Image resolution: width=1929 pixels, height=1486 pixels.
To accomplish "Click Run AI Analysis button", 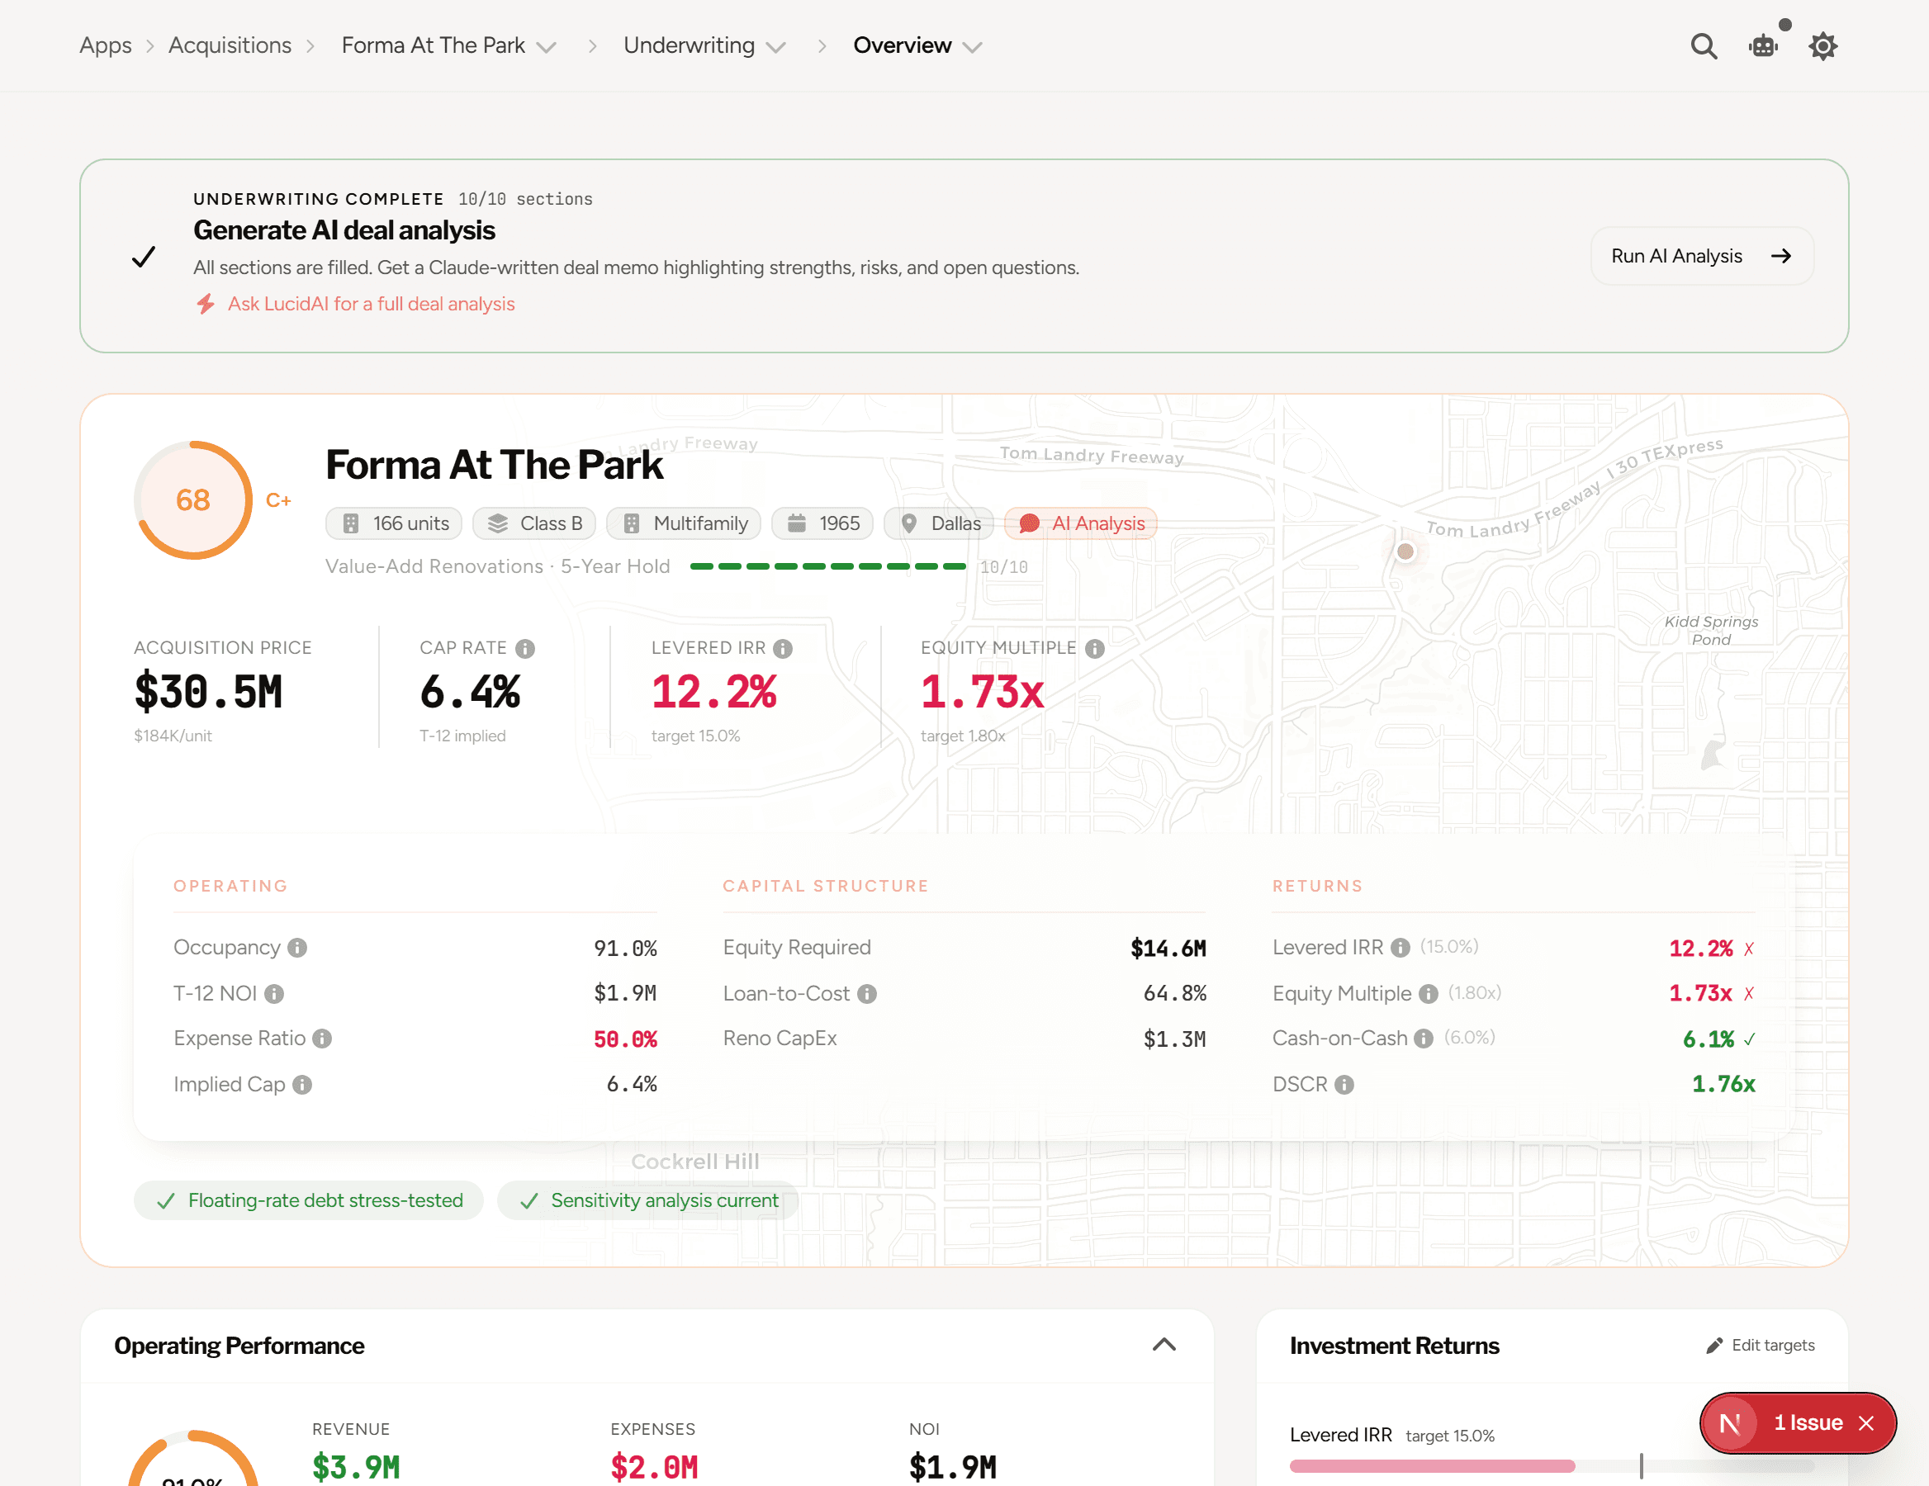I will pos(1702,256).
